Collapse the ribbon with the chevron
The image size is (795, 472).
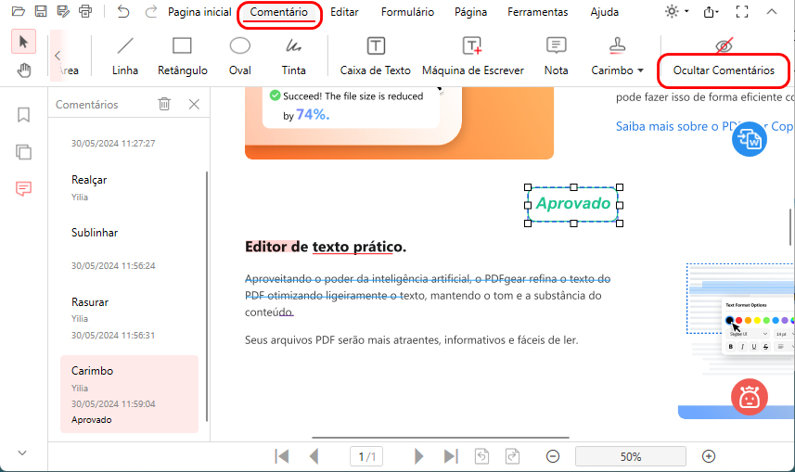click(771, 12)
